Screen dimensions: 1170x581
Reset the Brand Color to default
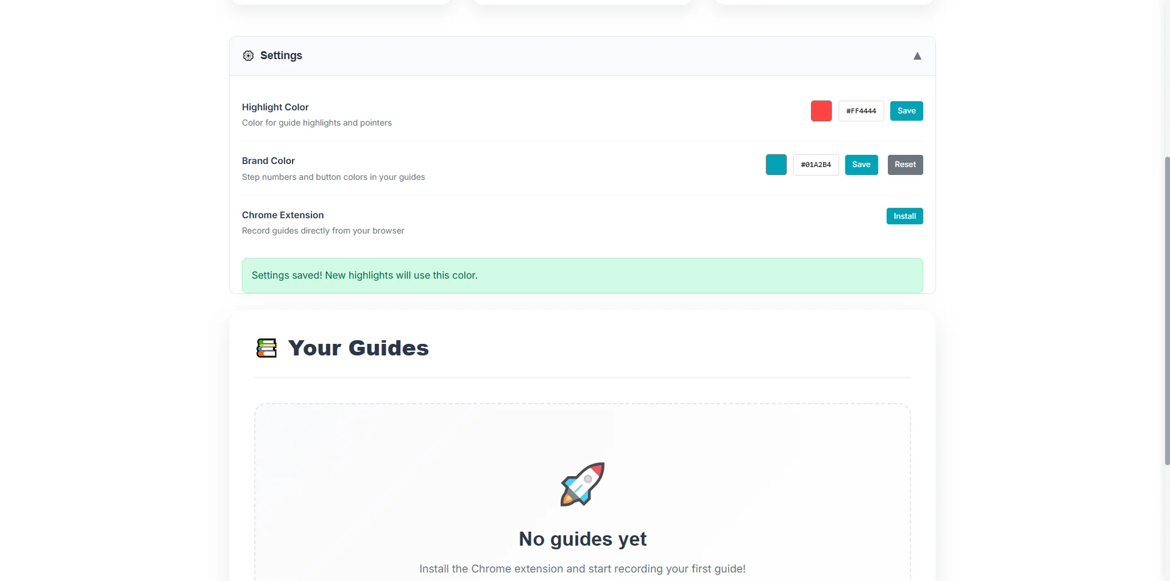pos(905,164)
